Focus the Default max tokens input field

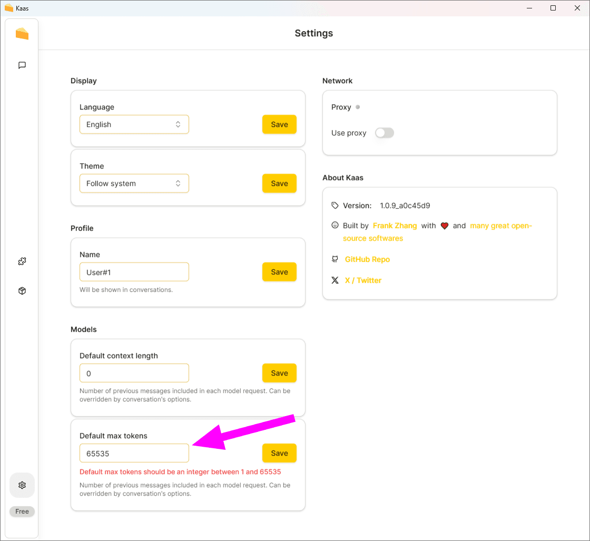point(134,453)
